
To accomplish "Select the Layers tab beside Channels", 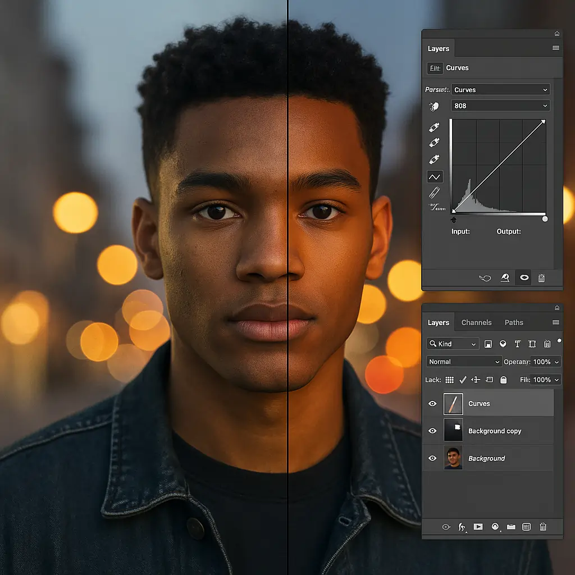I will click(439, 323).
